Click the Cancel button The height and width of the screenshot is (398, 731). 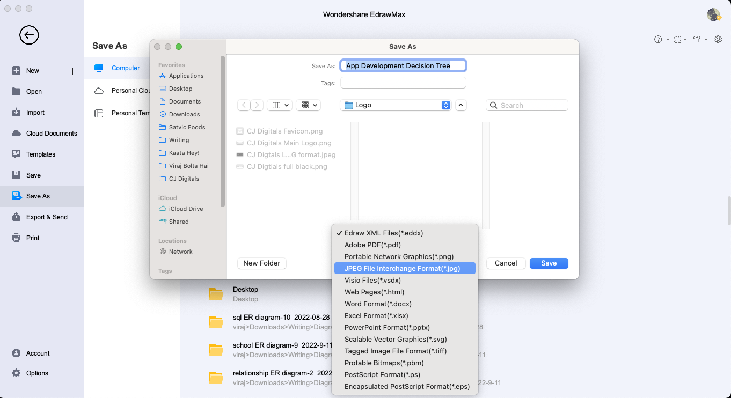tap(506, 263)
